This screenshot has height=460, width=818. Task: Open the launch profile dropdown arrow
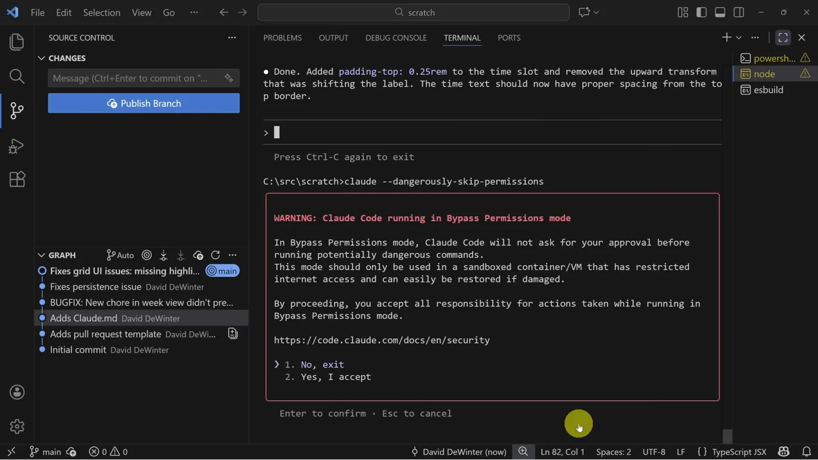coord(739,37)
